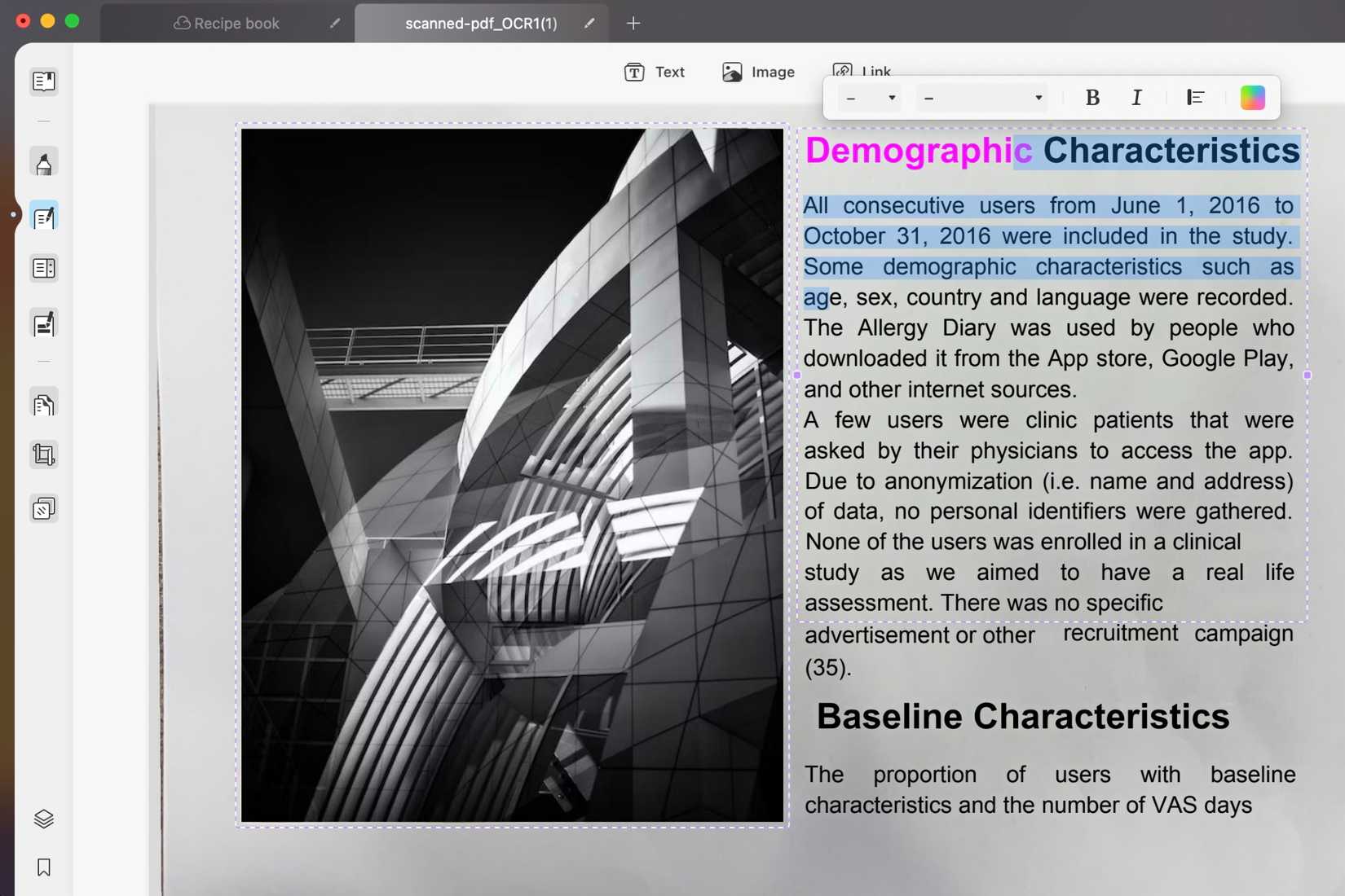Open the bookmarks icon in sidebar
This screenshot has width=1345, height=896.
tap(42, 867)
